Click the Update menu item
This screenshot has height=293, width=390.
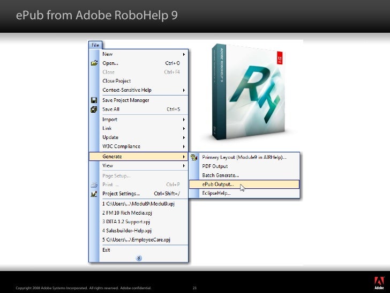[138, 137]
